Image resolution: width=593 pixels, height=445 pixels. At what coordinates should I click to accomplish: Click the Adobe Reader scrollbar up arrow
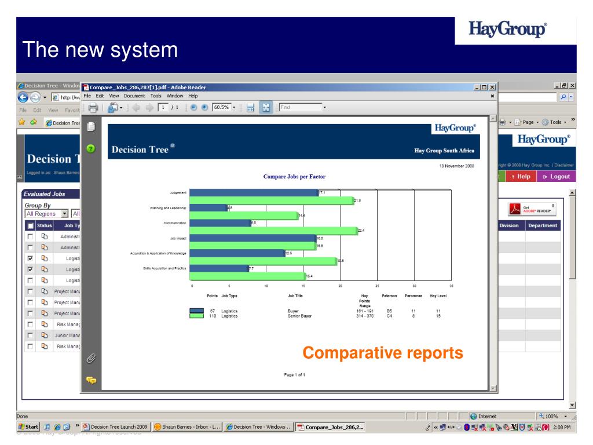tap(492, 119)
